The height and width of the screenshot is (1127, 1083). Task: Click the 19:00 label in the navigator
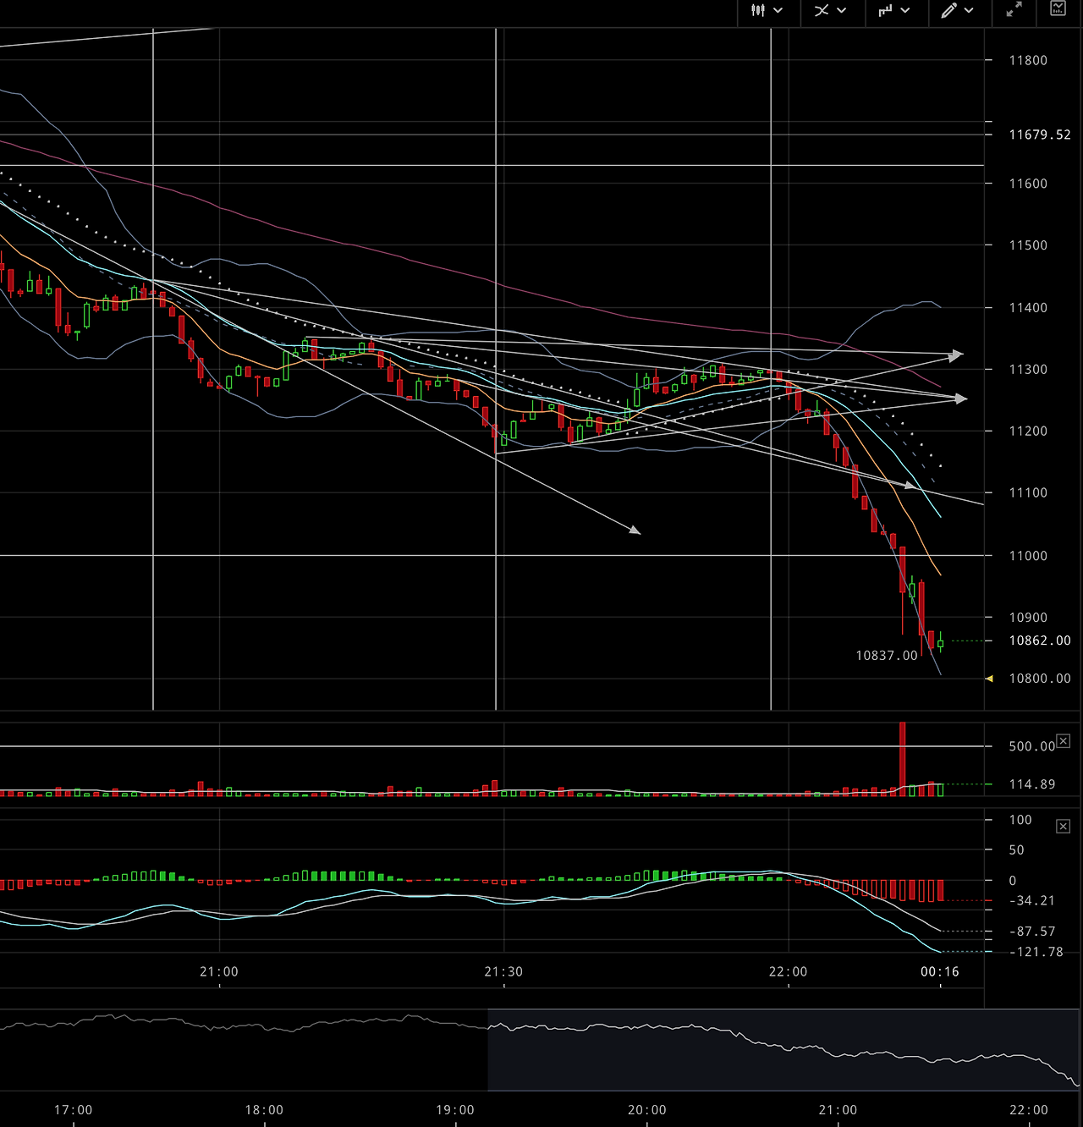pos(455,1110)
